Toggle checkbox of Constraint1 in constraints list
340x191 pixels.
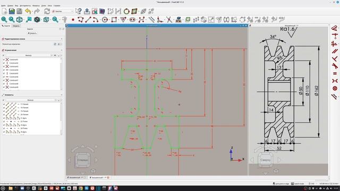[4, 59]
